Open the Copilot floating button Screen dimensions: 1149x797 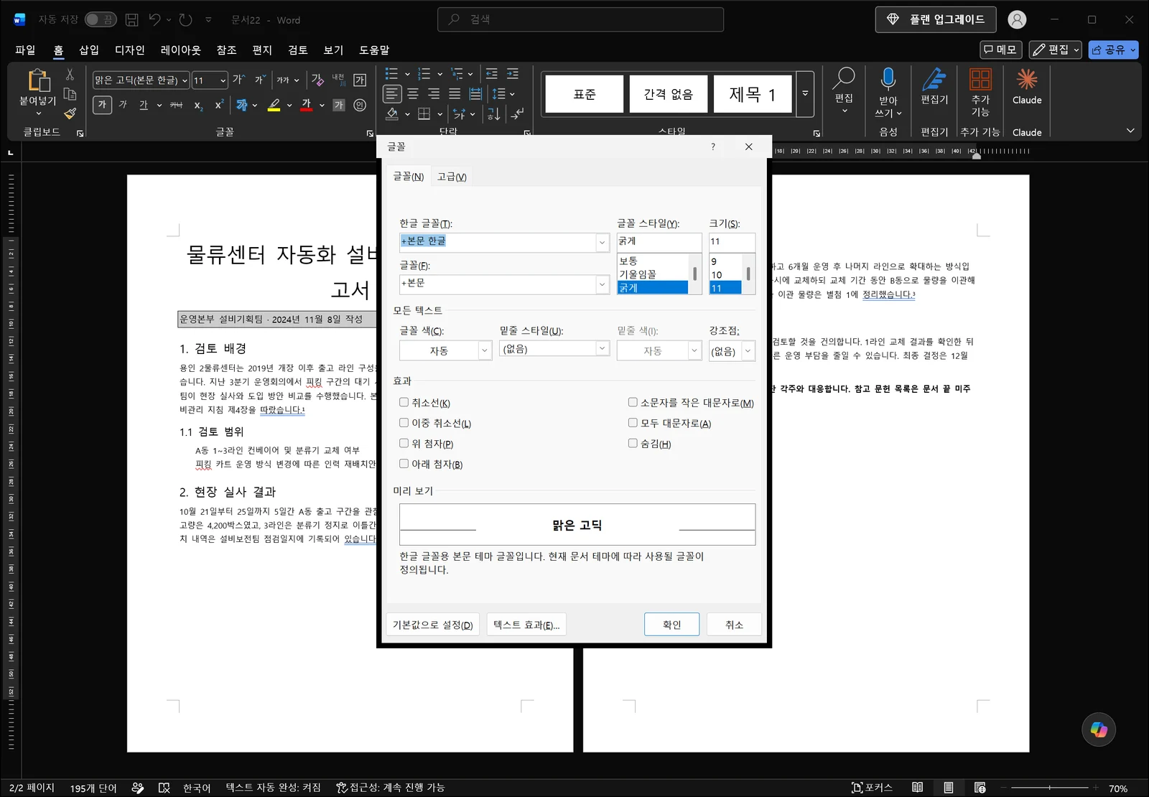(1099, 730)
